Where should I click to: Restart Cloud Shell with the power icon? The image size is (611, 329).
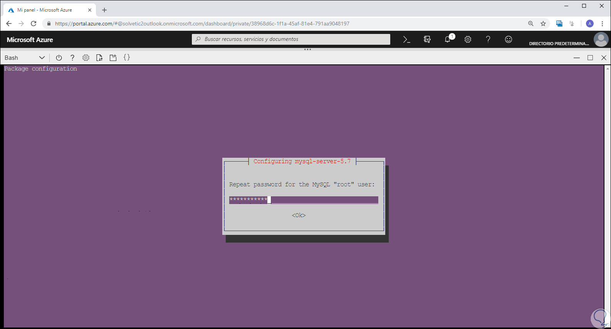59,58
